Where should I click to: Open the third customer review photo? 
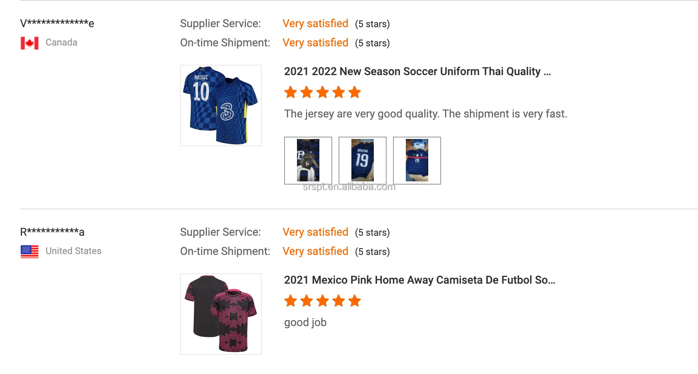pyautogui.click(x=417, y=161)
